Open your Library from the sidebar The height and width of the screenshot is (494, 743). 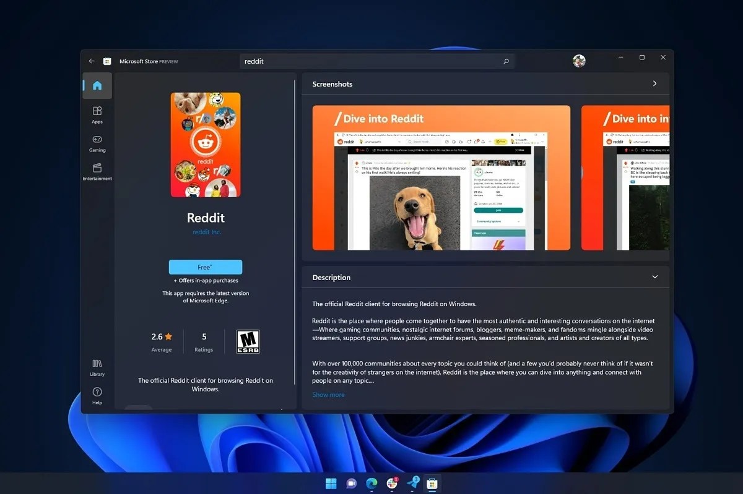pyautogui.click(x=97, y=368)
